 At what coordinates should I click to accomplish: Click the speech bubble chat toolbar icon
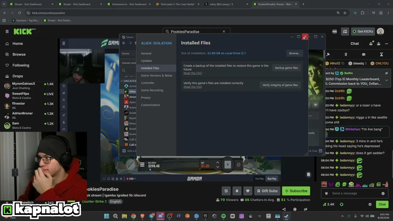(364, 55)
